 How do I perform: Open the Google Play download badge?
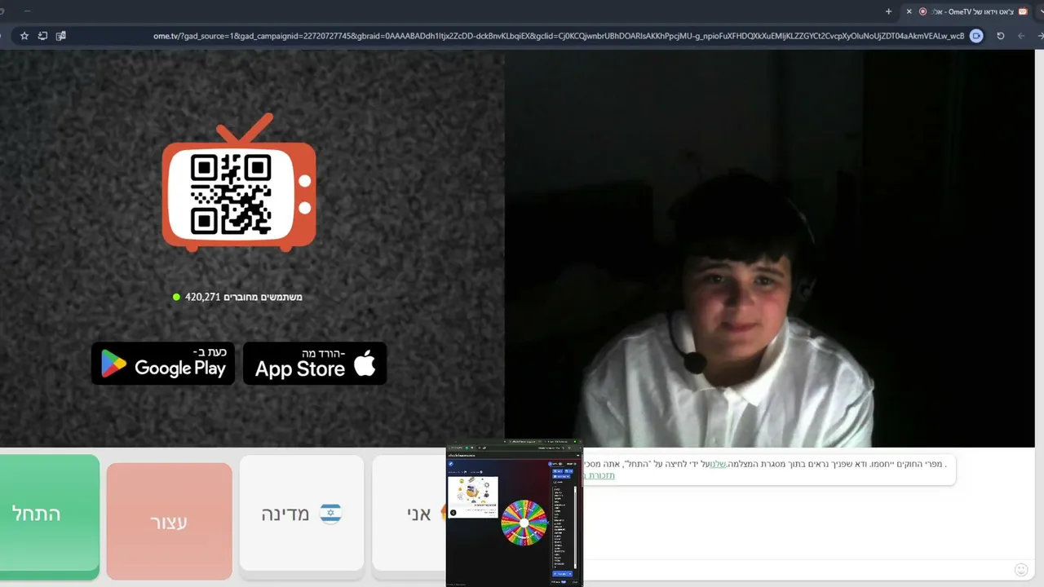coord(163,364)
